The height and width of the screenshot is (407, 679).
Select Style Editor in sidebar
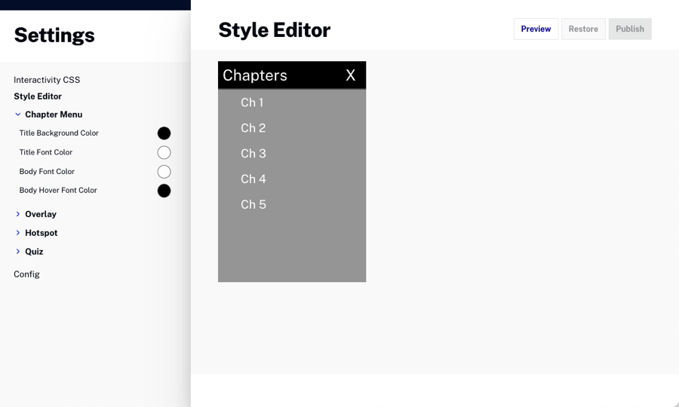click(x=38, y=96)
